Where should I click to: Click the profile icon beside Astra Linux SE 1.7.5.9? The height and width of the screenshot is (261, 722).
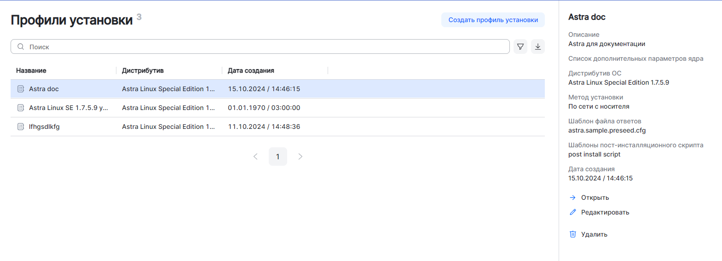tap(21, 108)
